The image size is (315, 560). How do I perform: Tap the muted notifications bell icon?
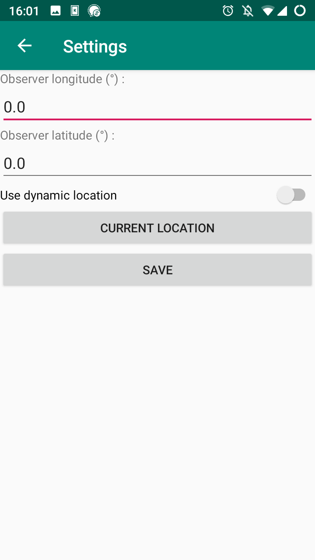(248, 10)
